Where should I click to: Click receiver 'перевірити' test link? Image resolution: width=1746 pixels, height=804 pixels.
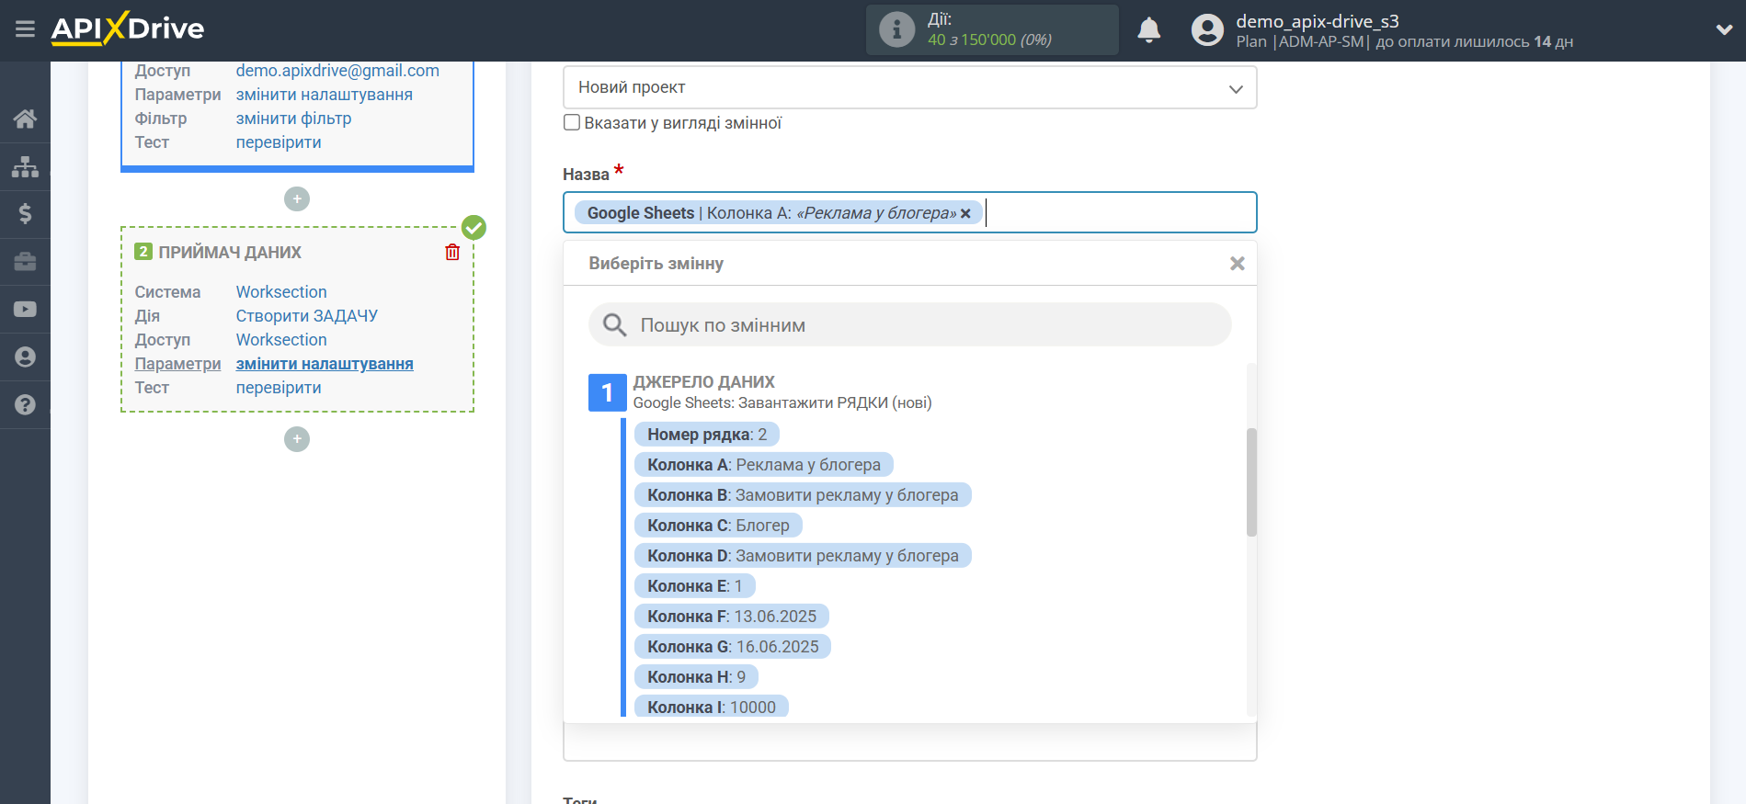tap(279, 388)
